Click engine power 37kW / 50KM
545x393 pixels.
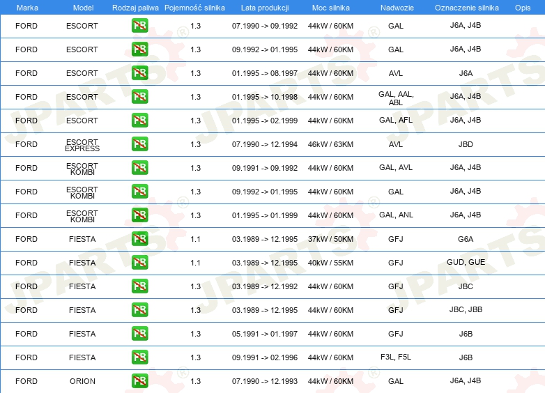pyautogui.click(x=330, y=239)
